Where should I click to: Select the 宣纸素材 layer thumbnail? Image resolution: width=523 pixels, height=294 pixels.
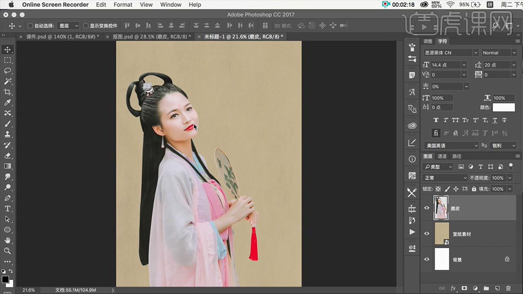pyautogui.click(x=442, y=234)
